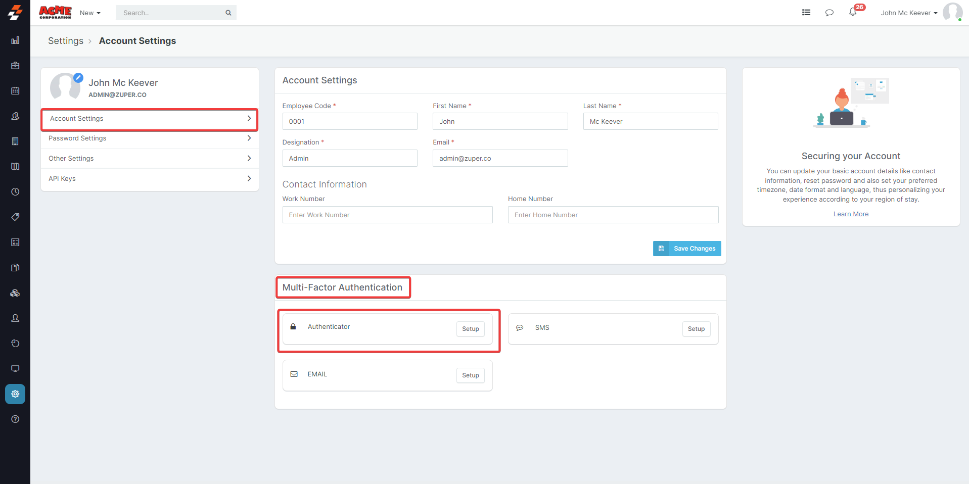This screenshot has height=484, width=969.
Task: Open the chat messages icon
Action: [x=829, y=13]
